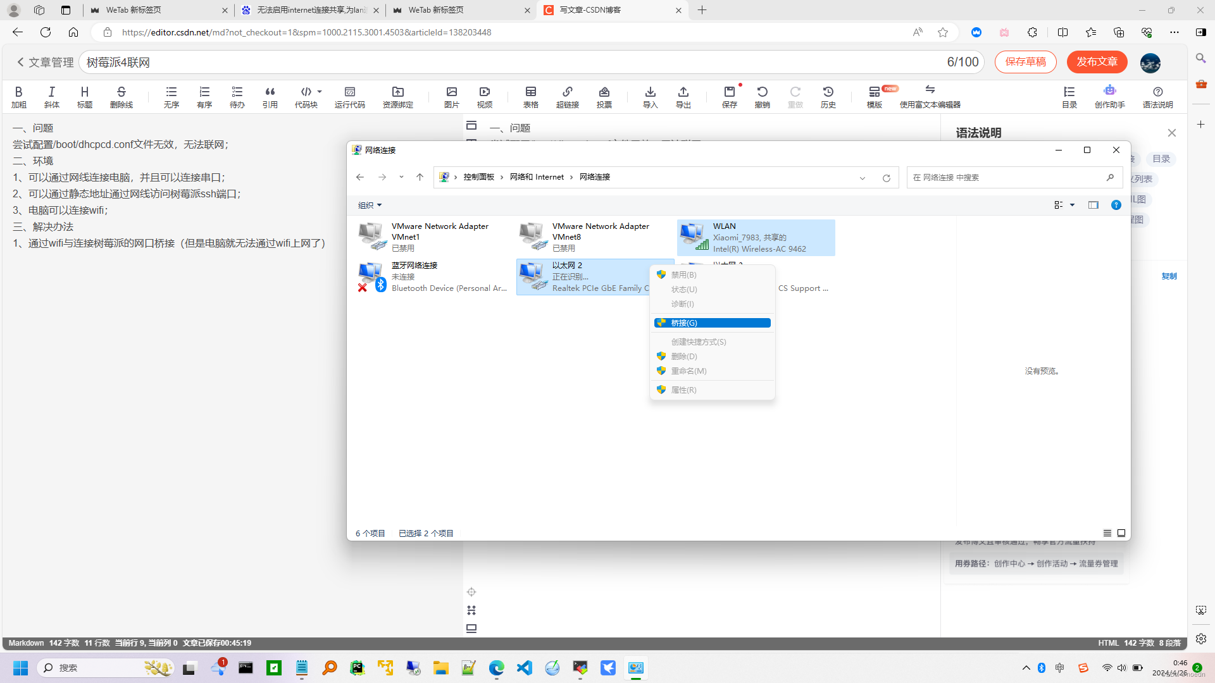Click the 保存草稿 save draft button

tap(1026, 62)
